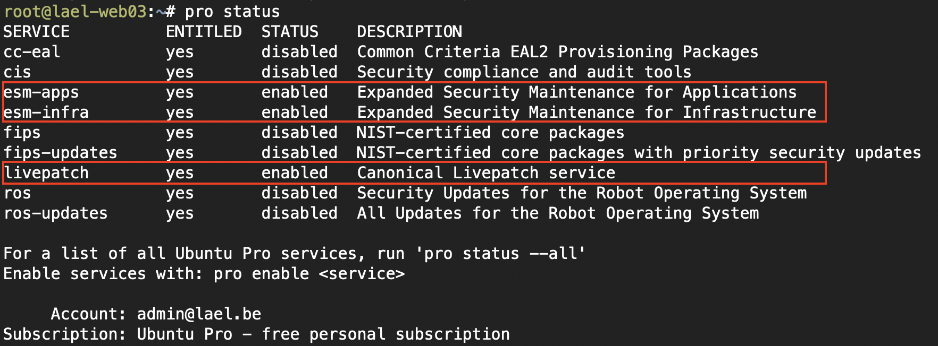This screenshot has height=346, width=938.
Task: Click the ros-updates service name
Action: coord(55,213)
